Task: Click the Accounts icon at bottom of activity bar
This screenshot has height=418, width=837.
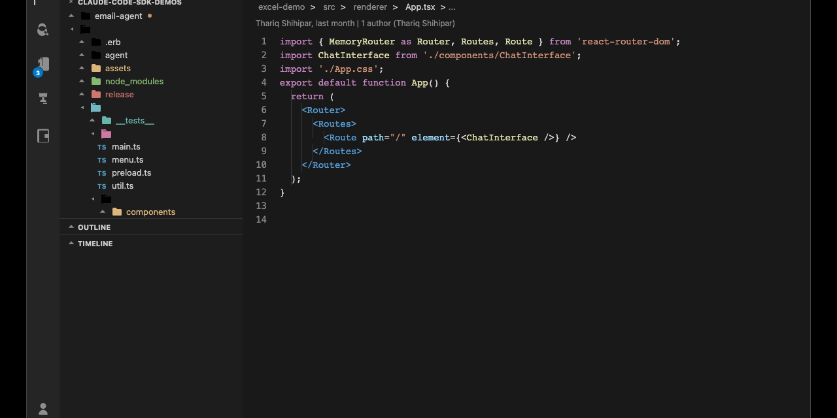Action: click(x=43, y=409)
